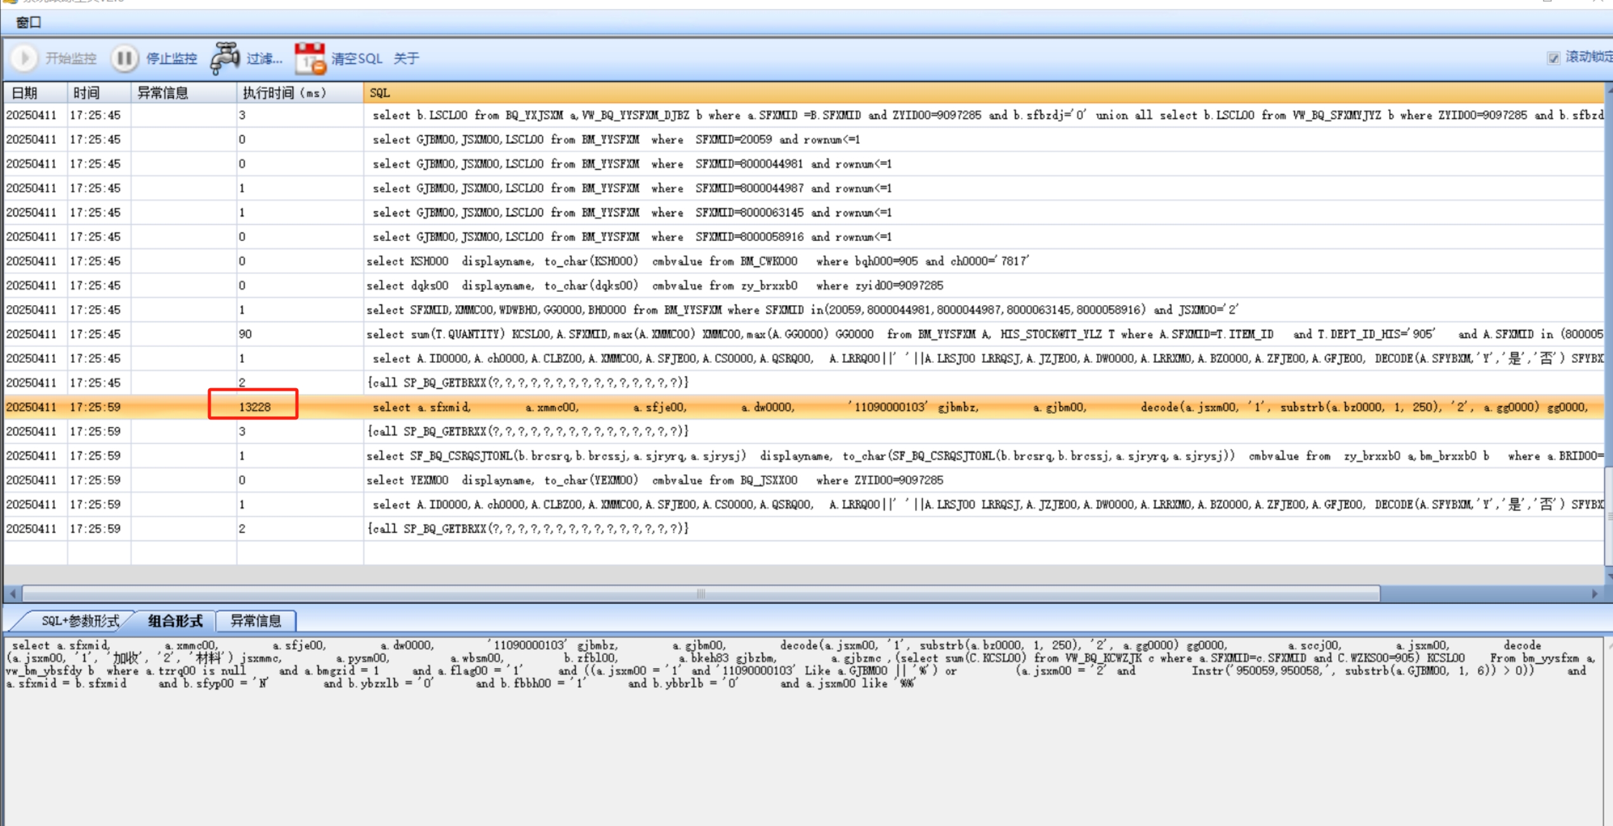This screenshot has width=1613, height=826.
Task: Open the 窗口 menu
Action: pos(29,23)
